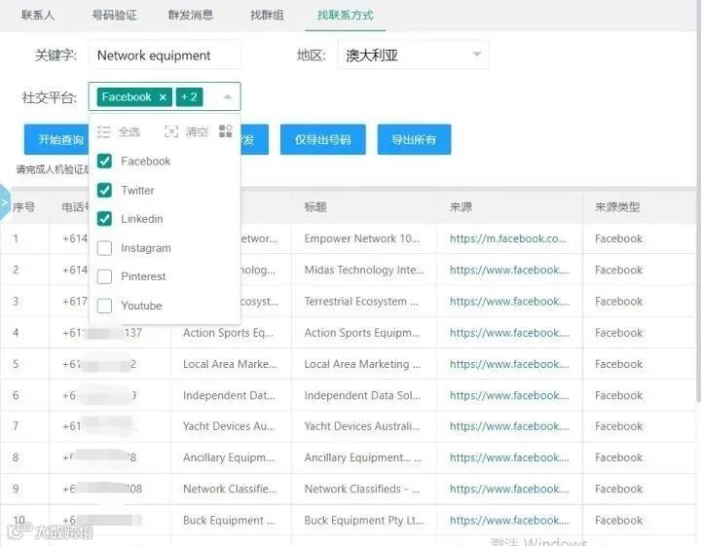Click the title cell 'Network Classifieds - ...'
701x546 pixels.
pos(362,489)
